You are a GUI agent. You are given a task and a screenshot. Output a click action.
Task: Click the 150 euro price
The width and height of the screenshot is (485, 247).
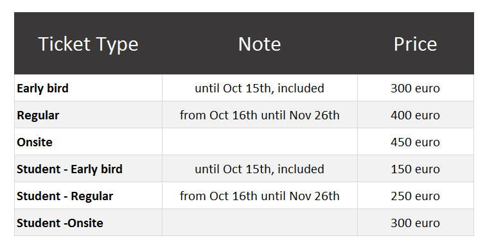pyautogui.click(x=415, y=169)
